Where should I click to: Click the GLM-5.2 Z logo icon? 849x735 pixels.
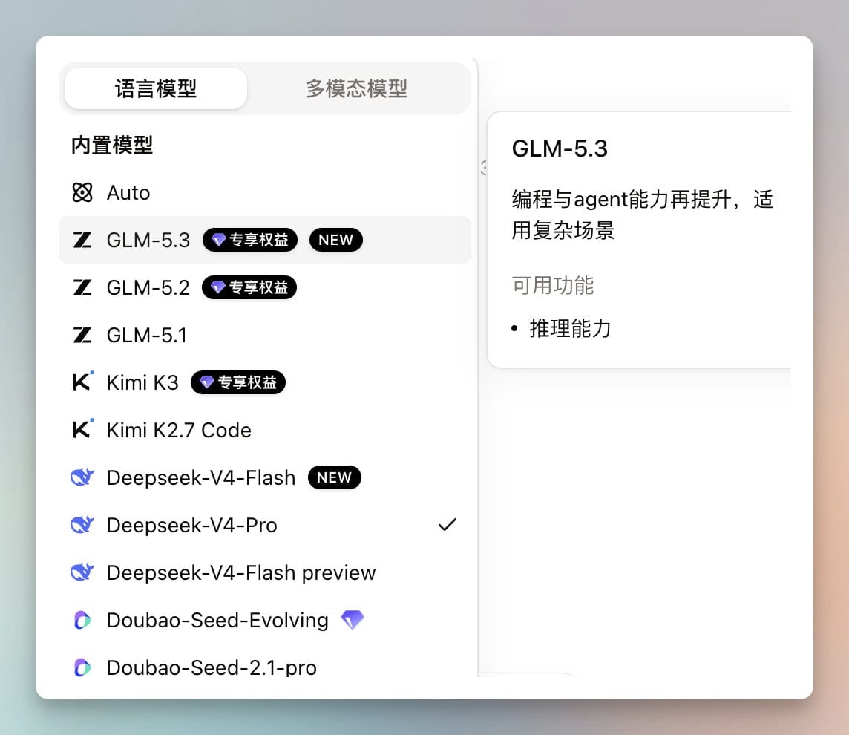(x=82, y=287)
